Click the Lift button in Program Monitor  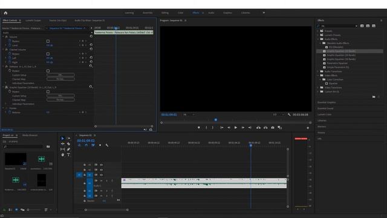tap(258, 128)
